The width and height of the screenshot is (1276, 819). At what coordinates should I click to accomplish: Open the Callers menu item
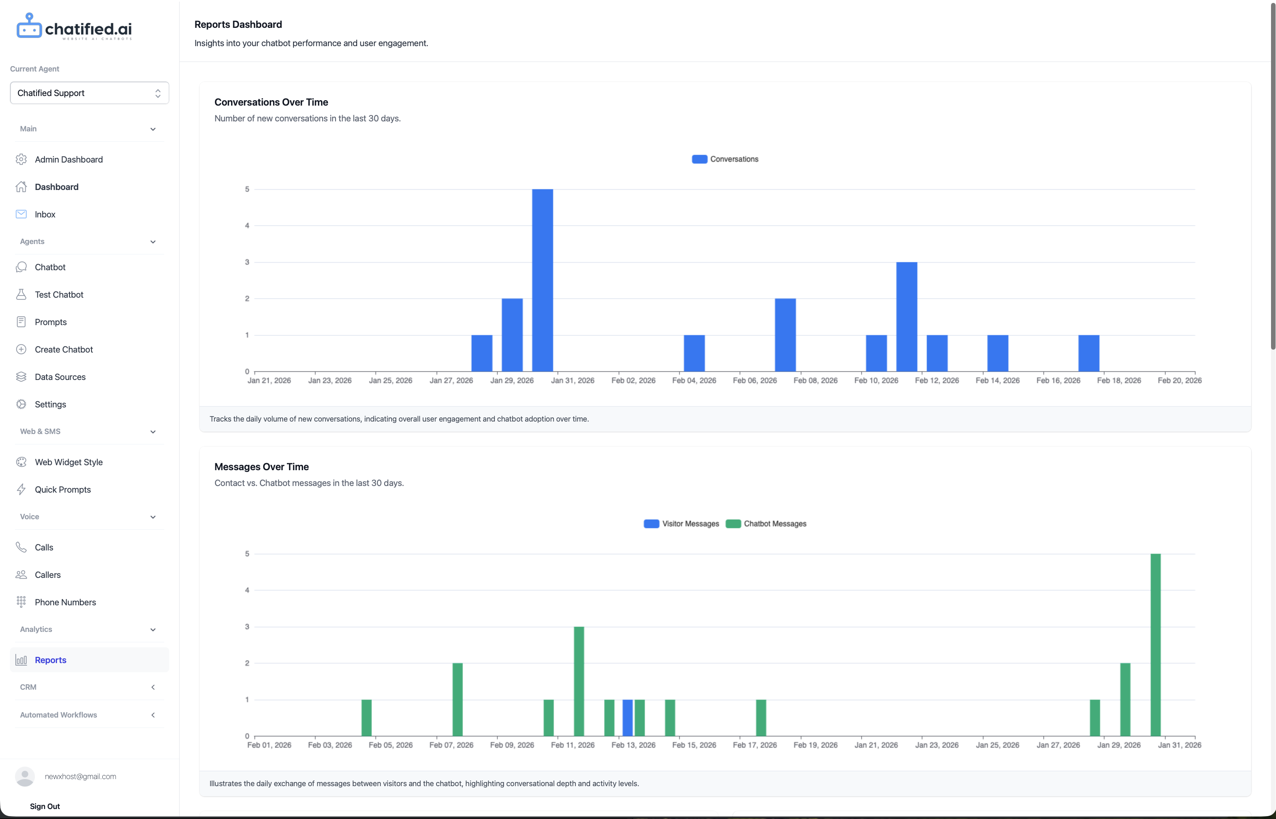(48, 575)
